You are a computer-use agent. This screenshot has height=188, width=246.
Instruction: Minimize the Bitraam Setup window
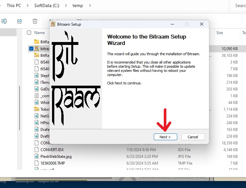172,24
